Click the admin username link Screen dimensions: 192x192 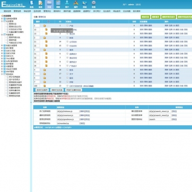131,5
